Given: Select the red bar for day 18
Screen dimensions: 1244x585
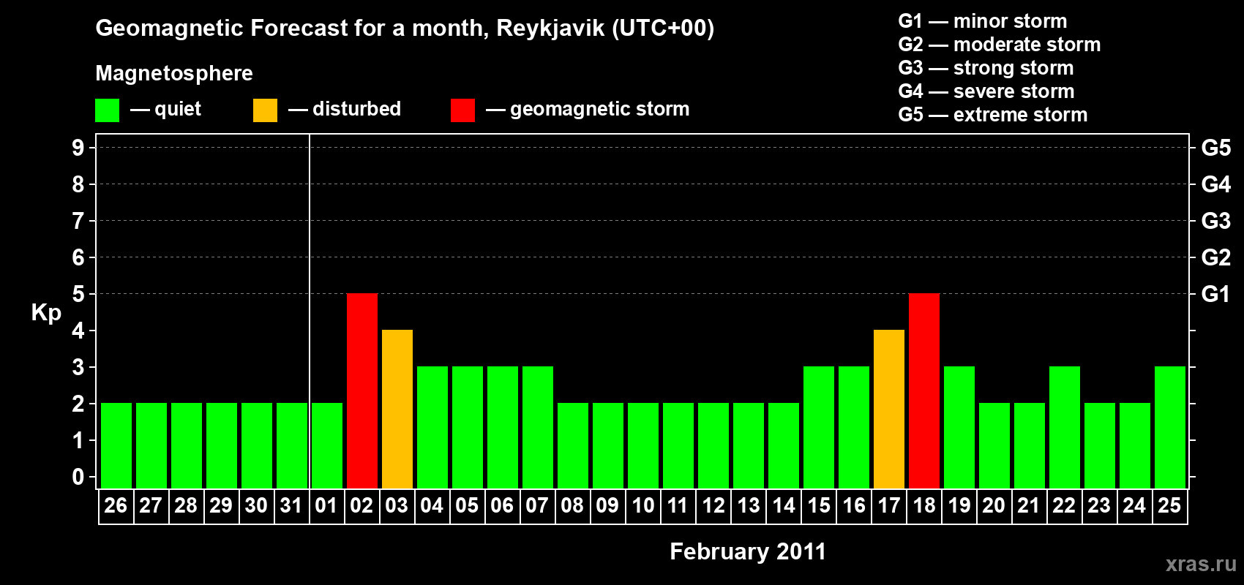Looking at the screenshot, I should pos(924,390).
